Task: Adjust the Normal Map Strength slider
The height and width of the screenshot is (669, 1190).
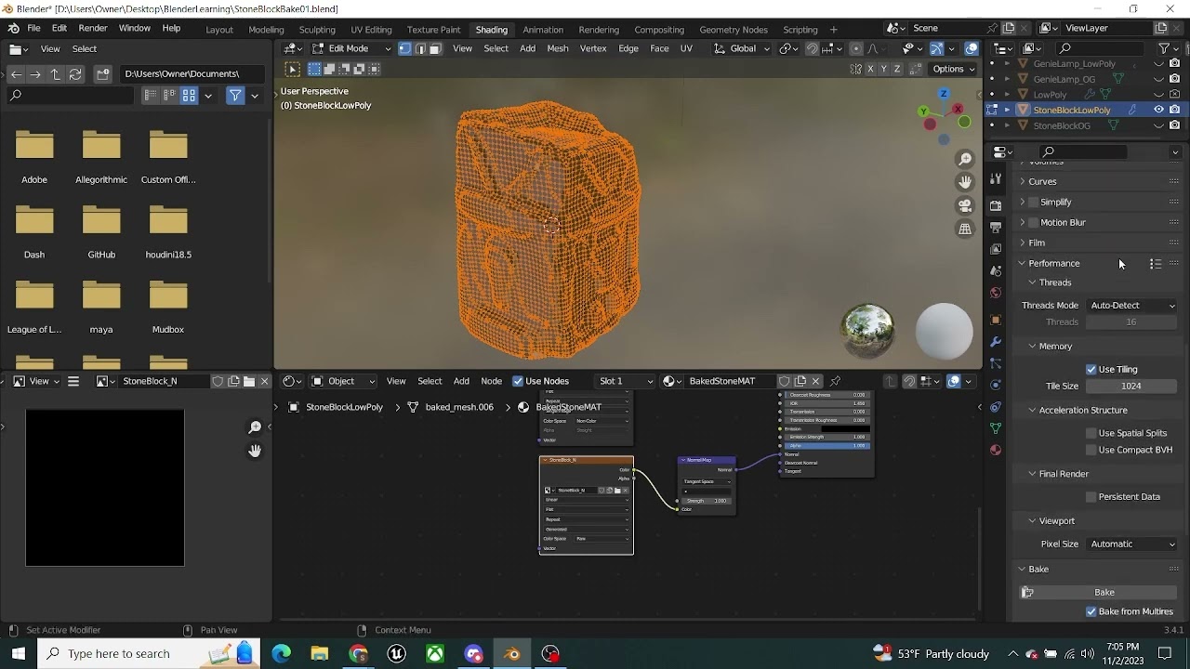Action: pos(707,501)
